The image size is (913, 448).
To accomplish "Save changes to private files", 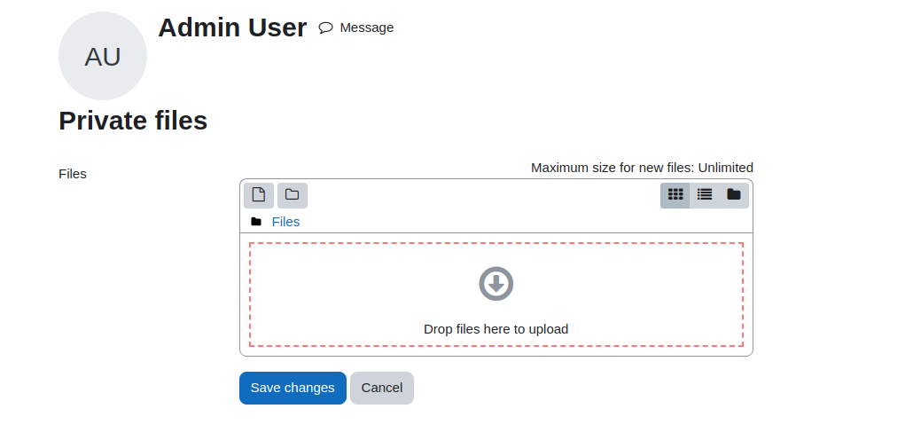I will (293, 388).
